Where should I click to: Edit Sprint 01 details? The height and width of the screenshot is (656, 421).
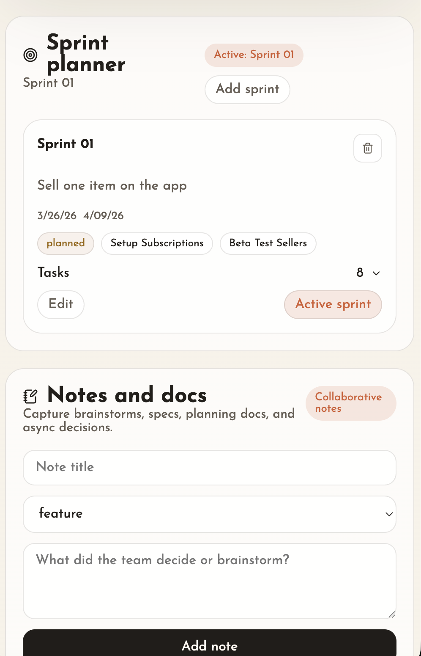click(61, 304)
